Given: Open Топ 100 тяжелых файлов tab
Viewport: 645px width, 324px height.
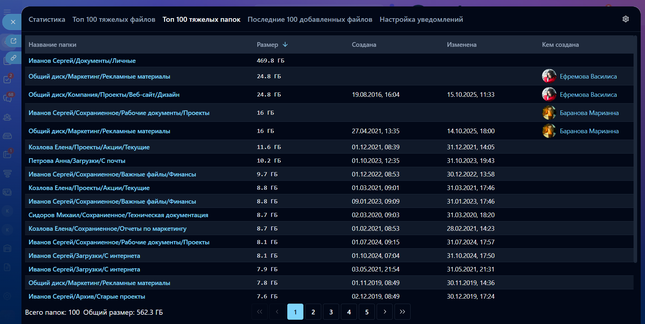Looking at the screenshot, I should [x=114, y=19].
